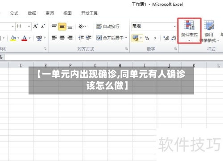Expand the font name dropdown arrow

(13, 27)
